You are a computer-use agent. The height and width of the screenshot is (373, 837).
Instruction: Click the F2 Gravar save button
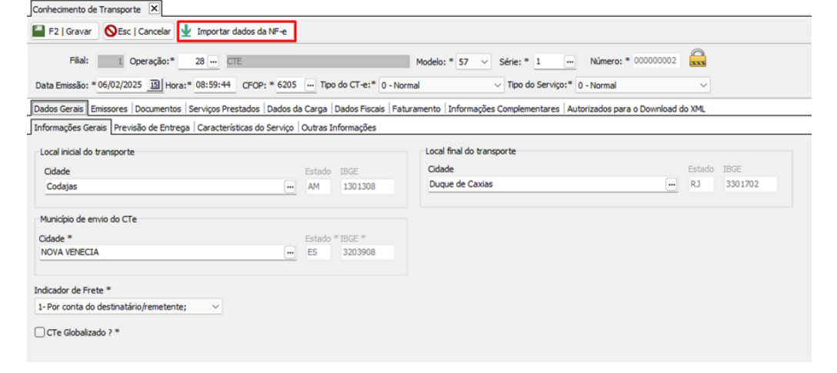[x=62, y=32]
